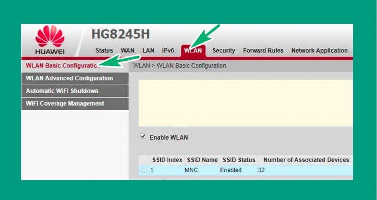Image resolution: width=377 pixels, height=200 pixels.
Task: Click the SSID Name column header
Action: click(x=202, y=160)
